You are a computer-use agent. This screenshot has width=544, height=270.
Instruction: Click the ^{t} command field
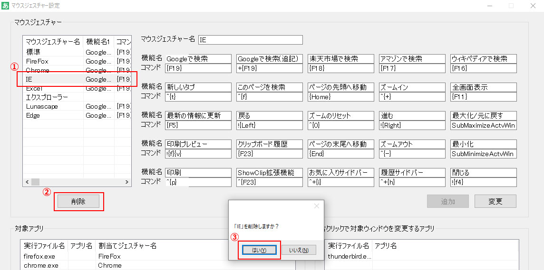coord(198,97)
